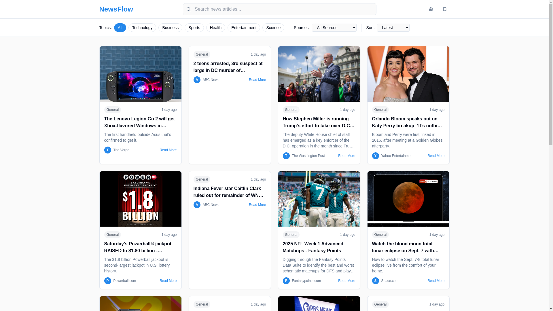Click 'The Verge' source name
Image resolution: width=553 pixels, height=311 pixels.
pos(121,150)
